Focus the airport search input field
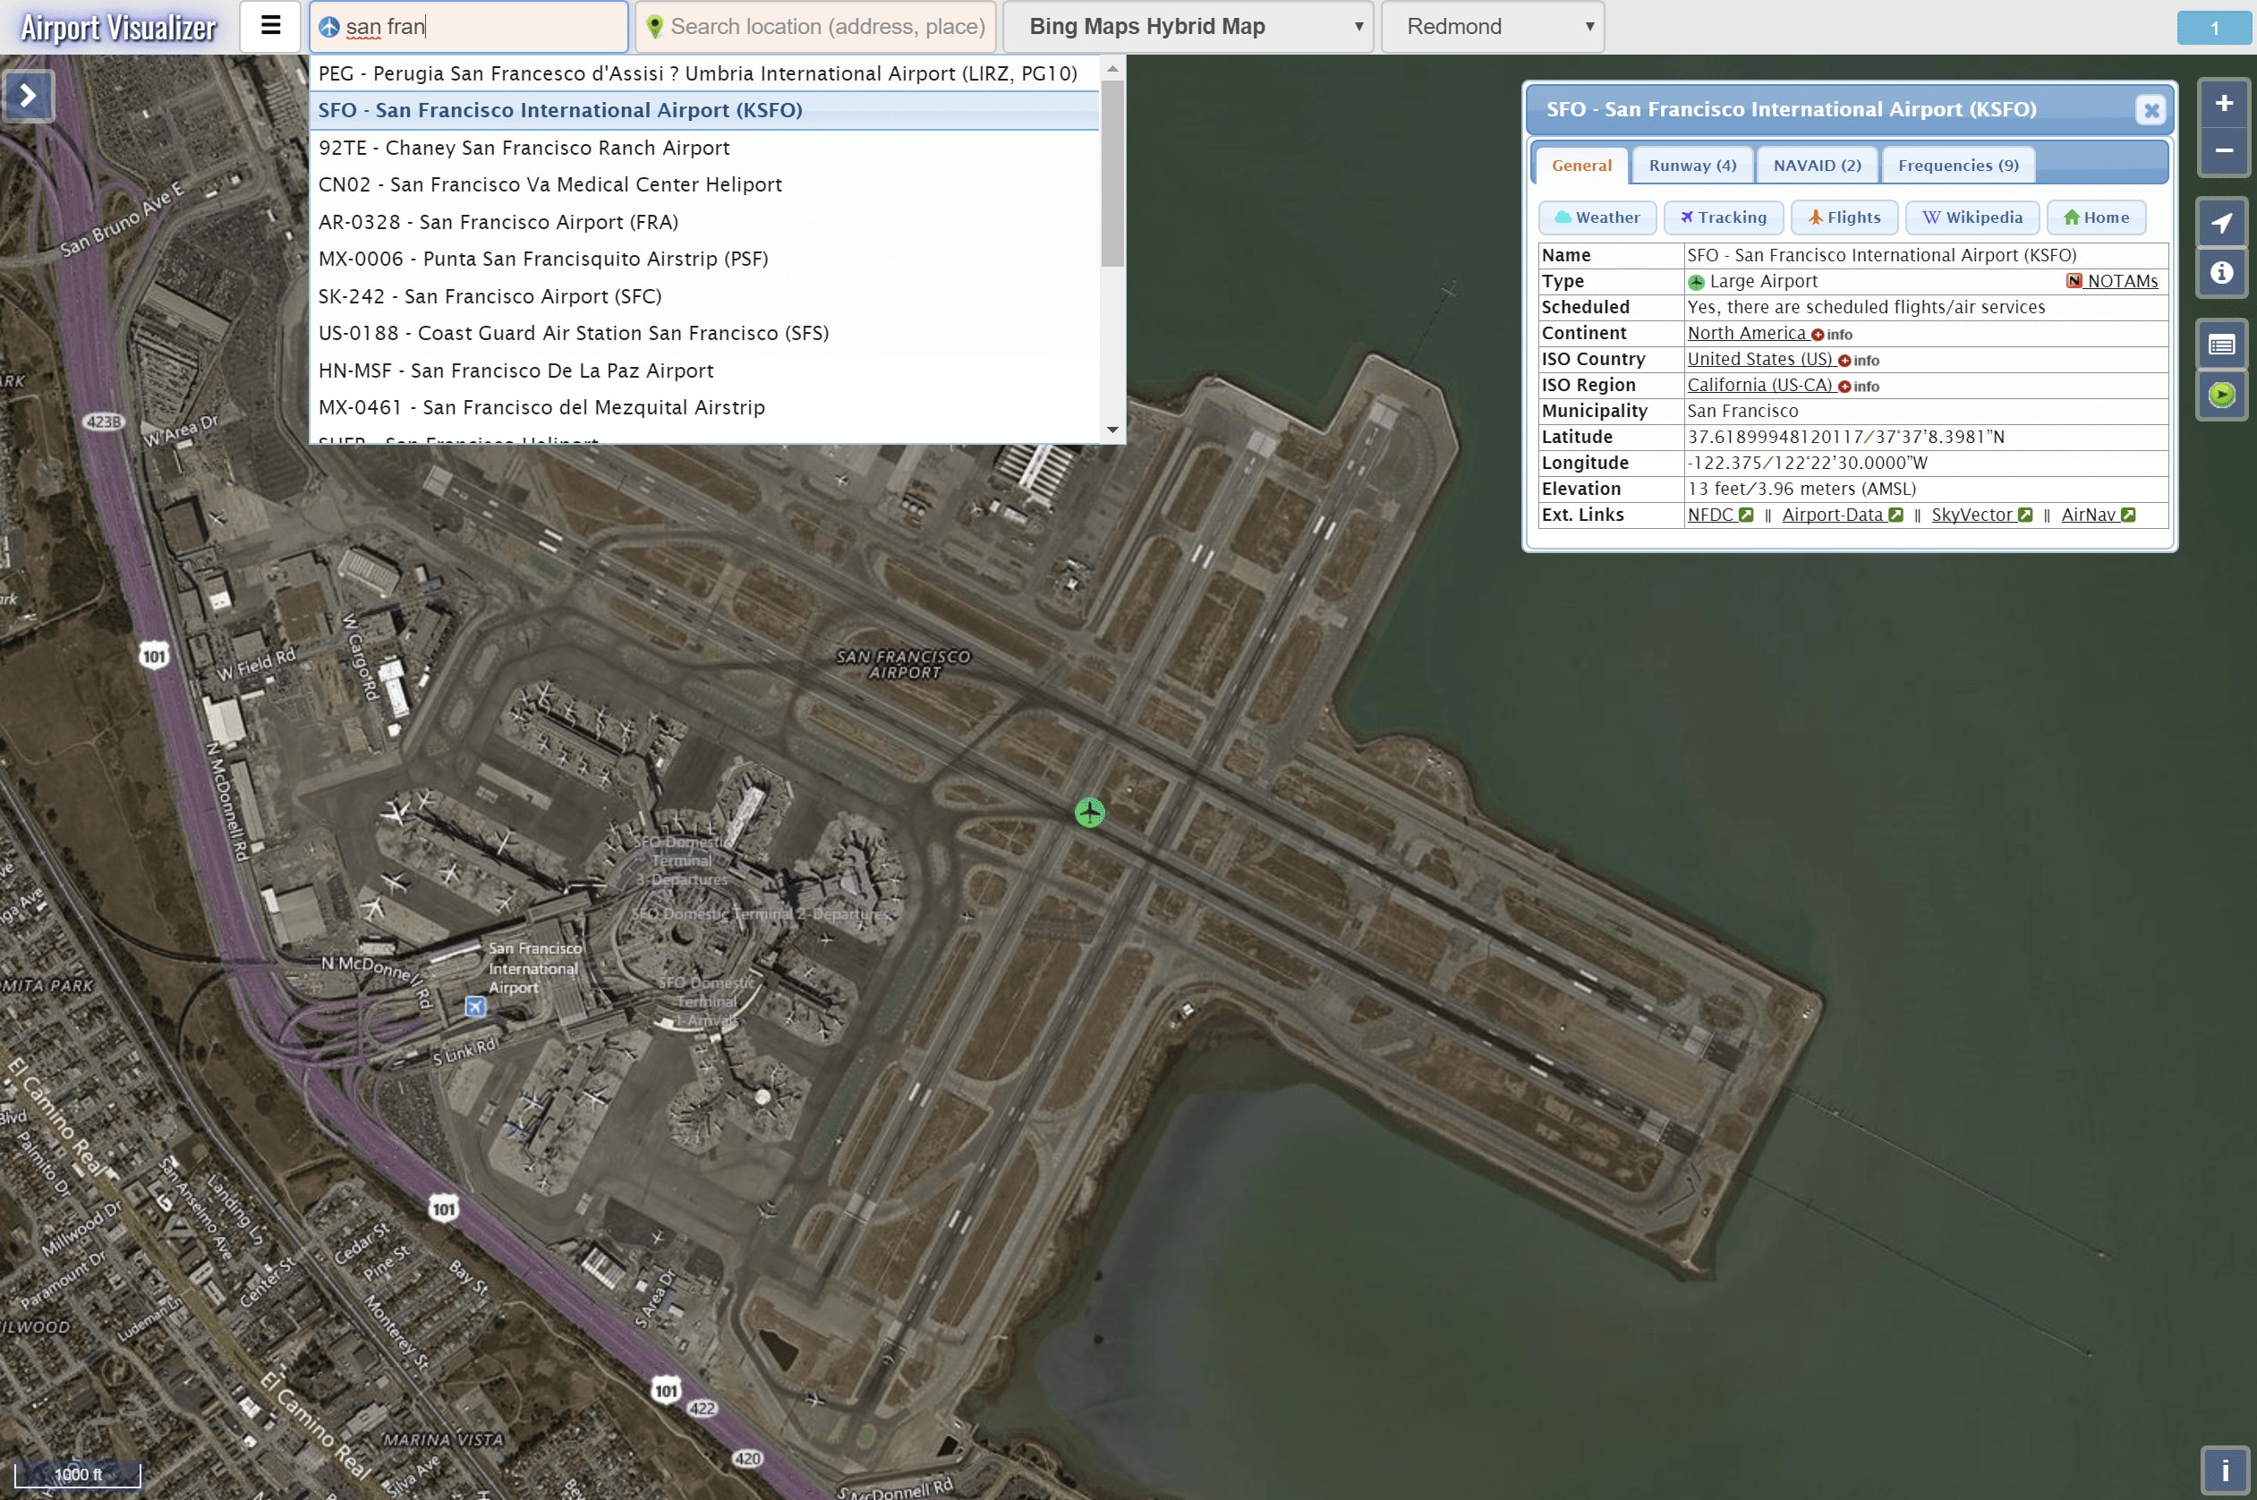 [469, 27]
